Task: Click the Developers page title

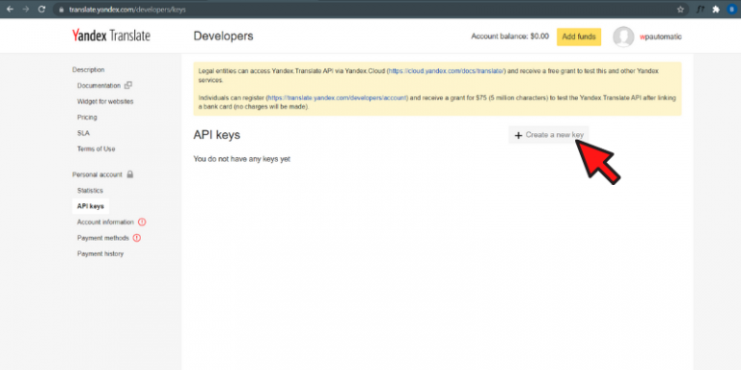Action: pyautogui.click(x=223, y=36)
